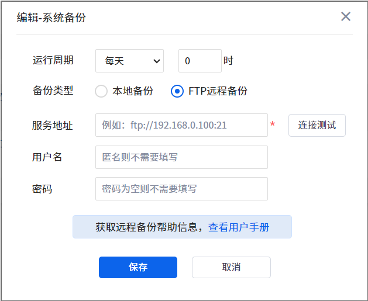The height and width of the screenshot is (301, 368).
Task: Cancel editing with the 取消 button
Action: 231,267
